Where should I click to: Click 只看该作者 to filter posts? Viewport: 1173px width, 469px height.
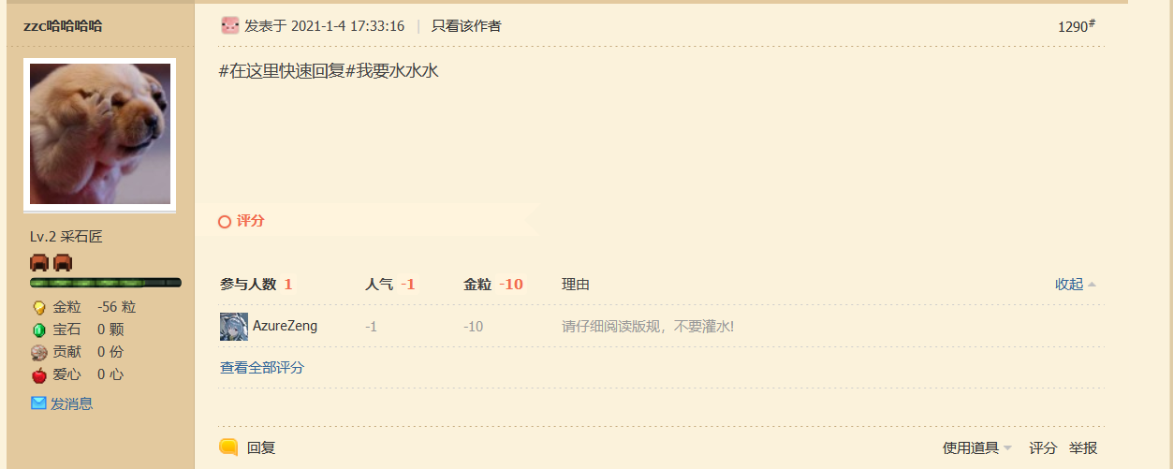tap(466, 26)
